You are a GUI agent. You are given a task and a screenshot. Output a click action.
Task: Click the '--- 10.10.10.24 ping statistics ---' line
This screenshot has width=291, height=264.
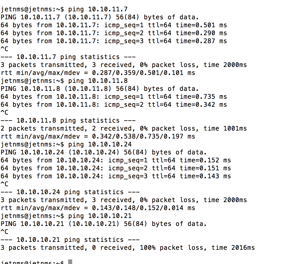70,192
